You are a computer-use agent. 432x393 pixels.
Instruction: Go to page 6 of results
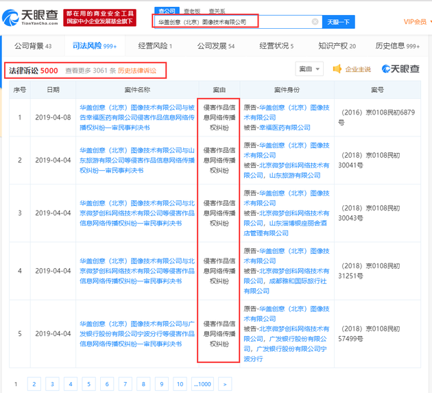coord(107,384)
